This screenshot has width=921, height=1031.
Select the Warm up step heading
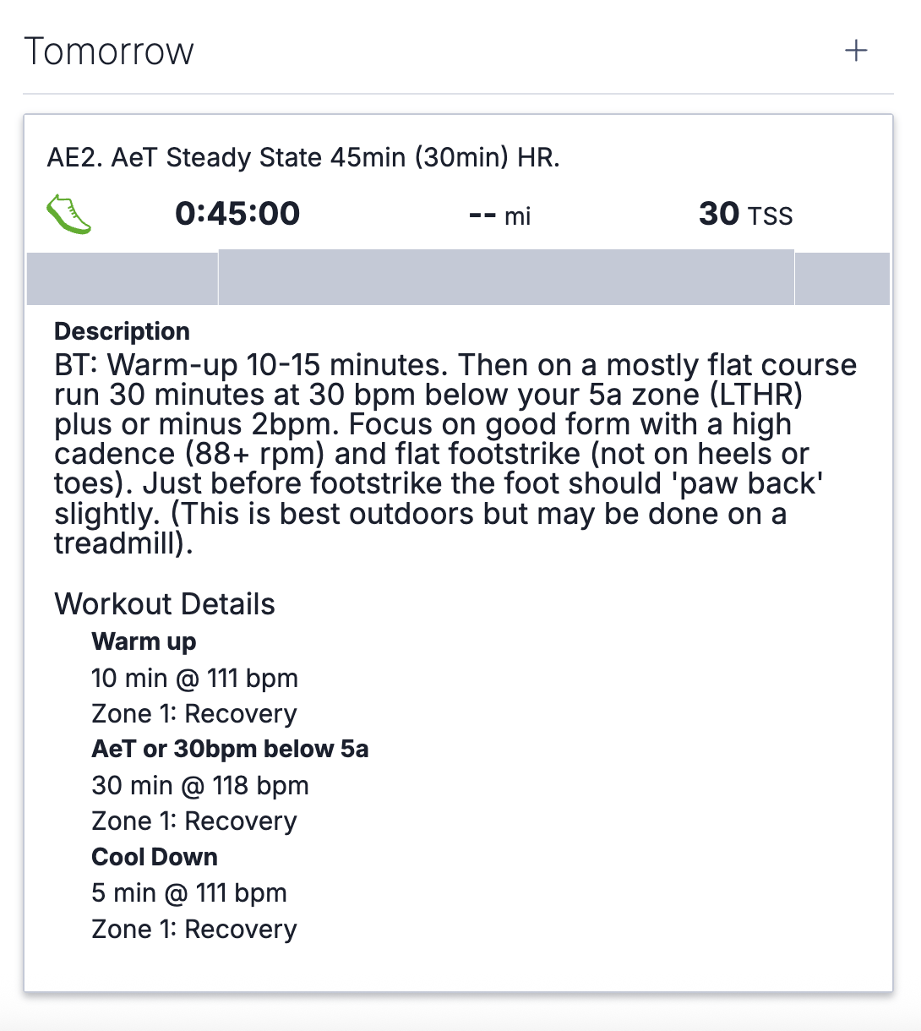[x=144, y=641]
